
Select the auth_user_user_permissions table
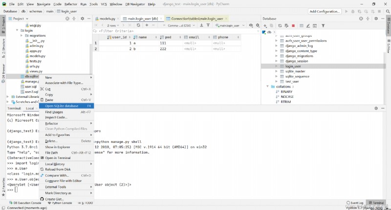pos(306,41)
